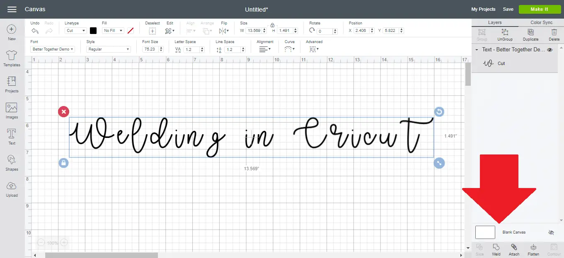Click the red delete handle on text box
This screenshot has width=564, height=258.
[63, 111]
